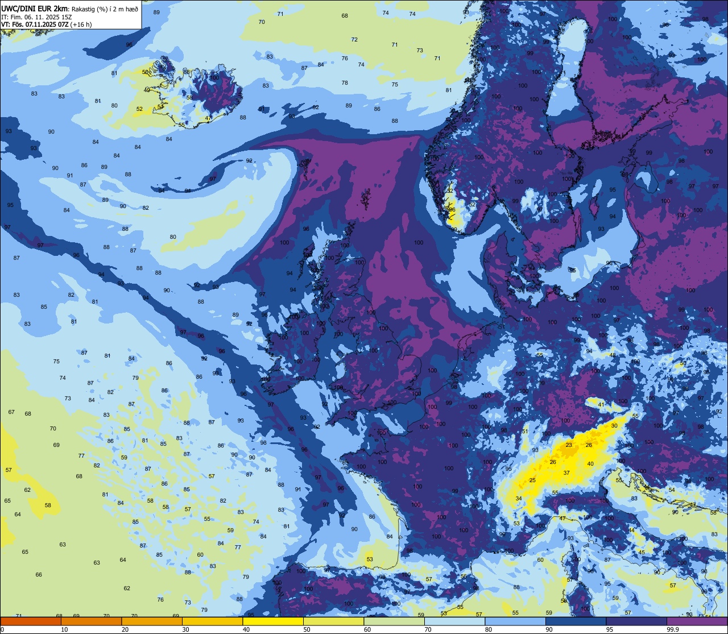Image resolution: width=728 pixels, height=634 pixels.
Task: Click the 'Rakastig (%) í 2 m hæð' label
Action: pos(105,9)
